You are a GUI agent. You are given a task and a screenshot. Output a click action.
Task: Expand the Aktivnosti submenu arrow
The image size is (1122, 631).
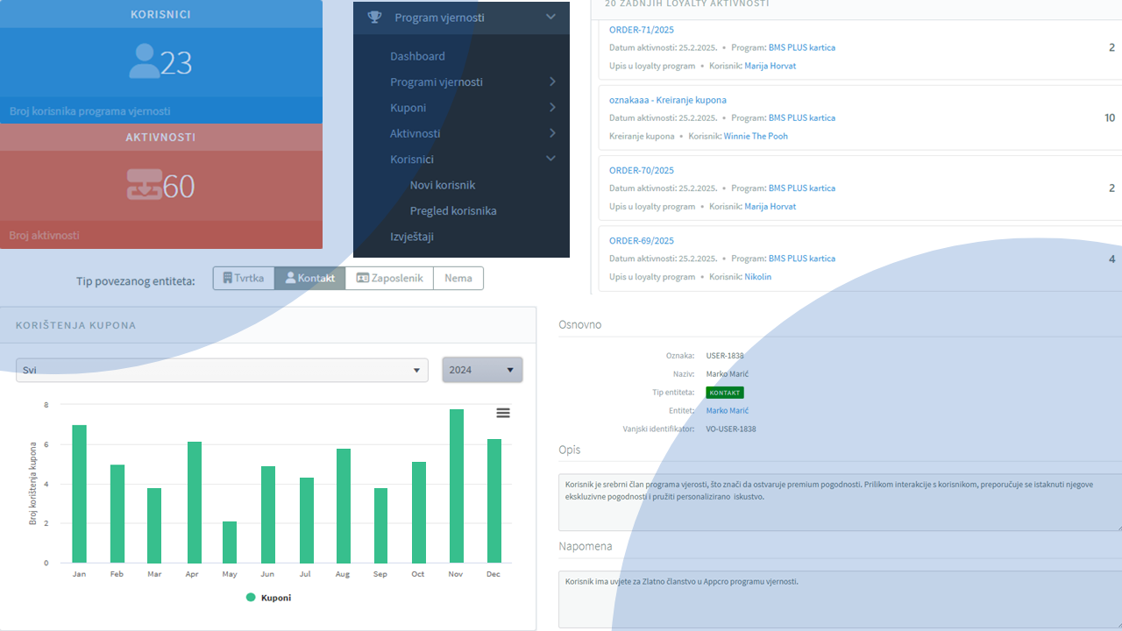pyautogui.click(x=552, y=133)
